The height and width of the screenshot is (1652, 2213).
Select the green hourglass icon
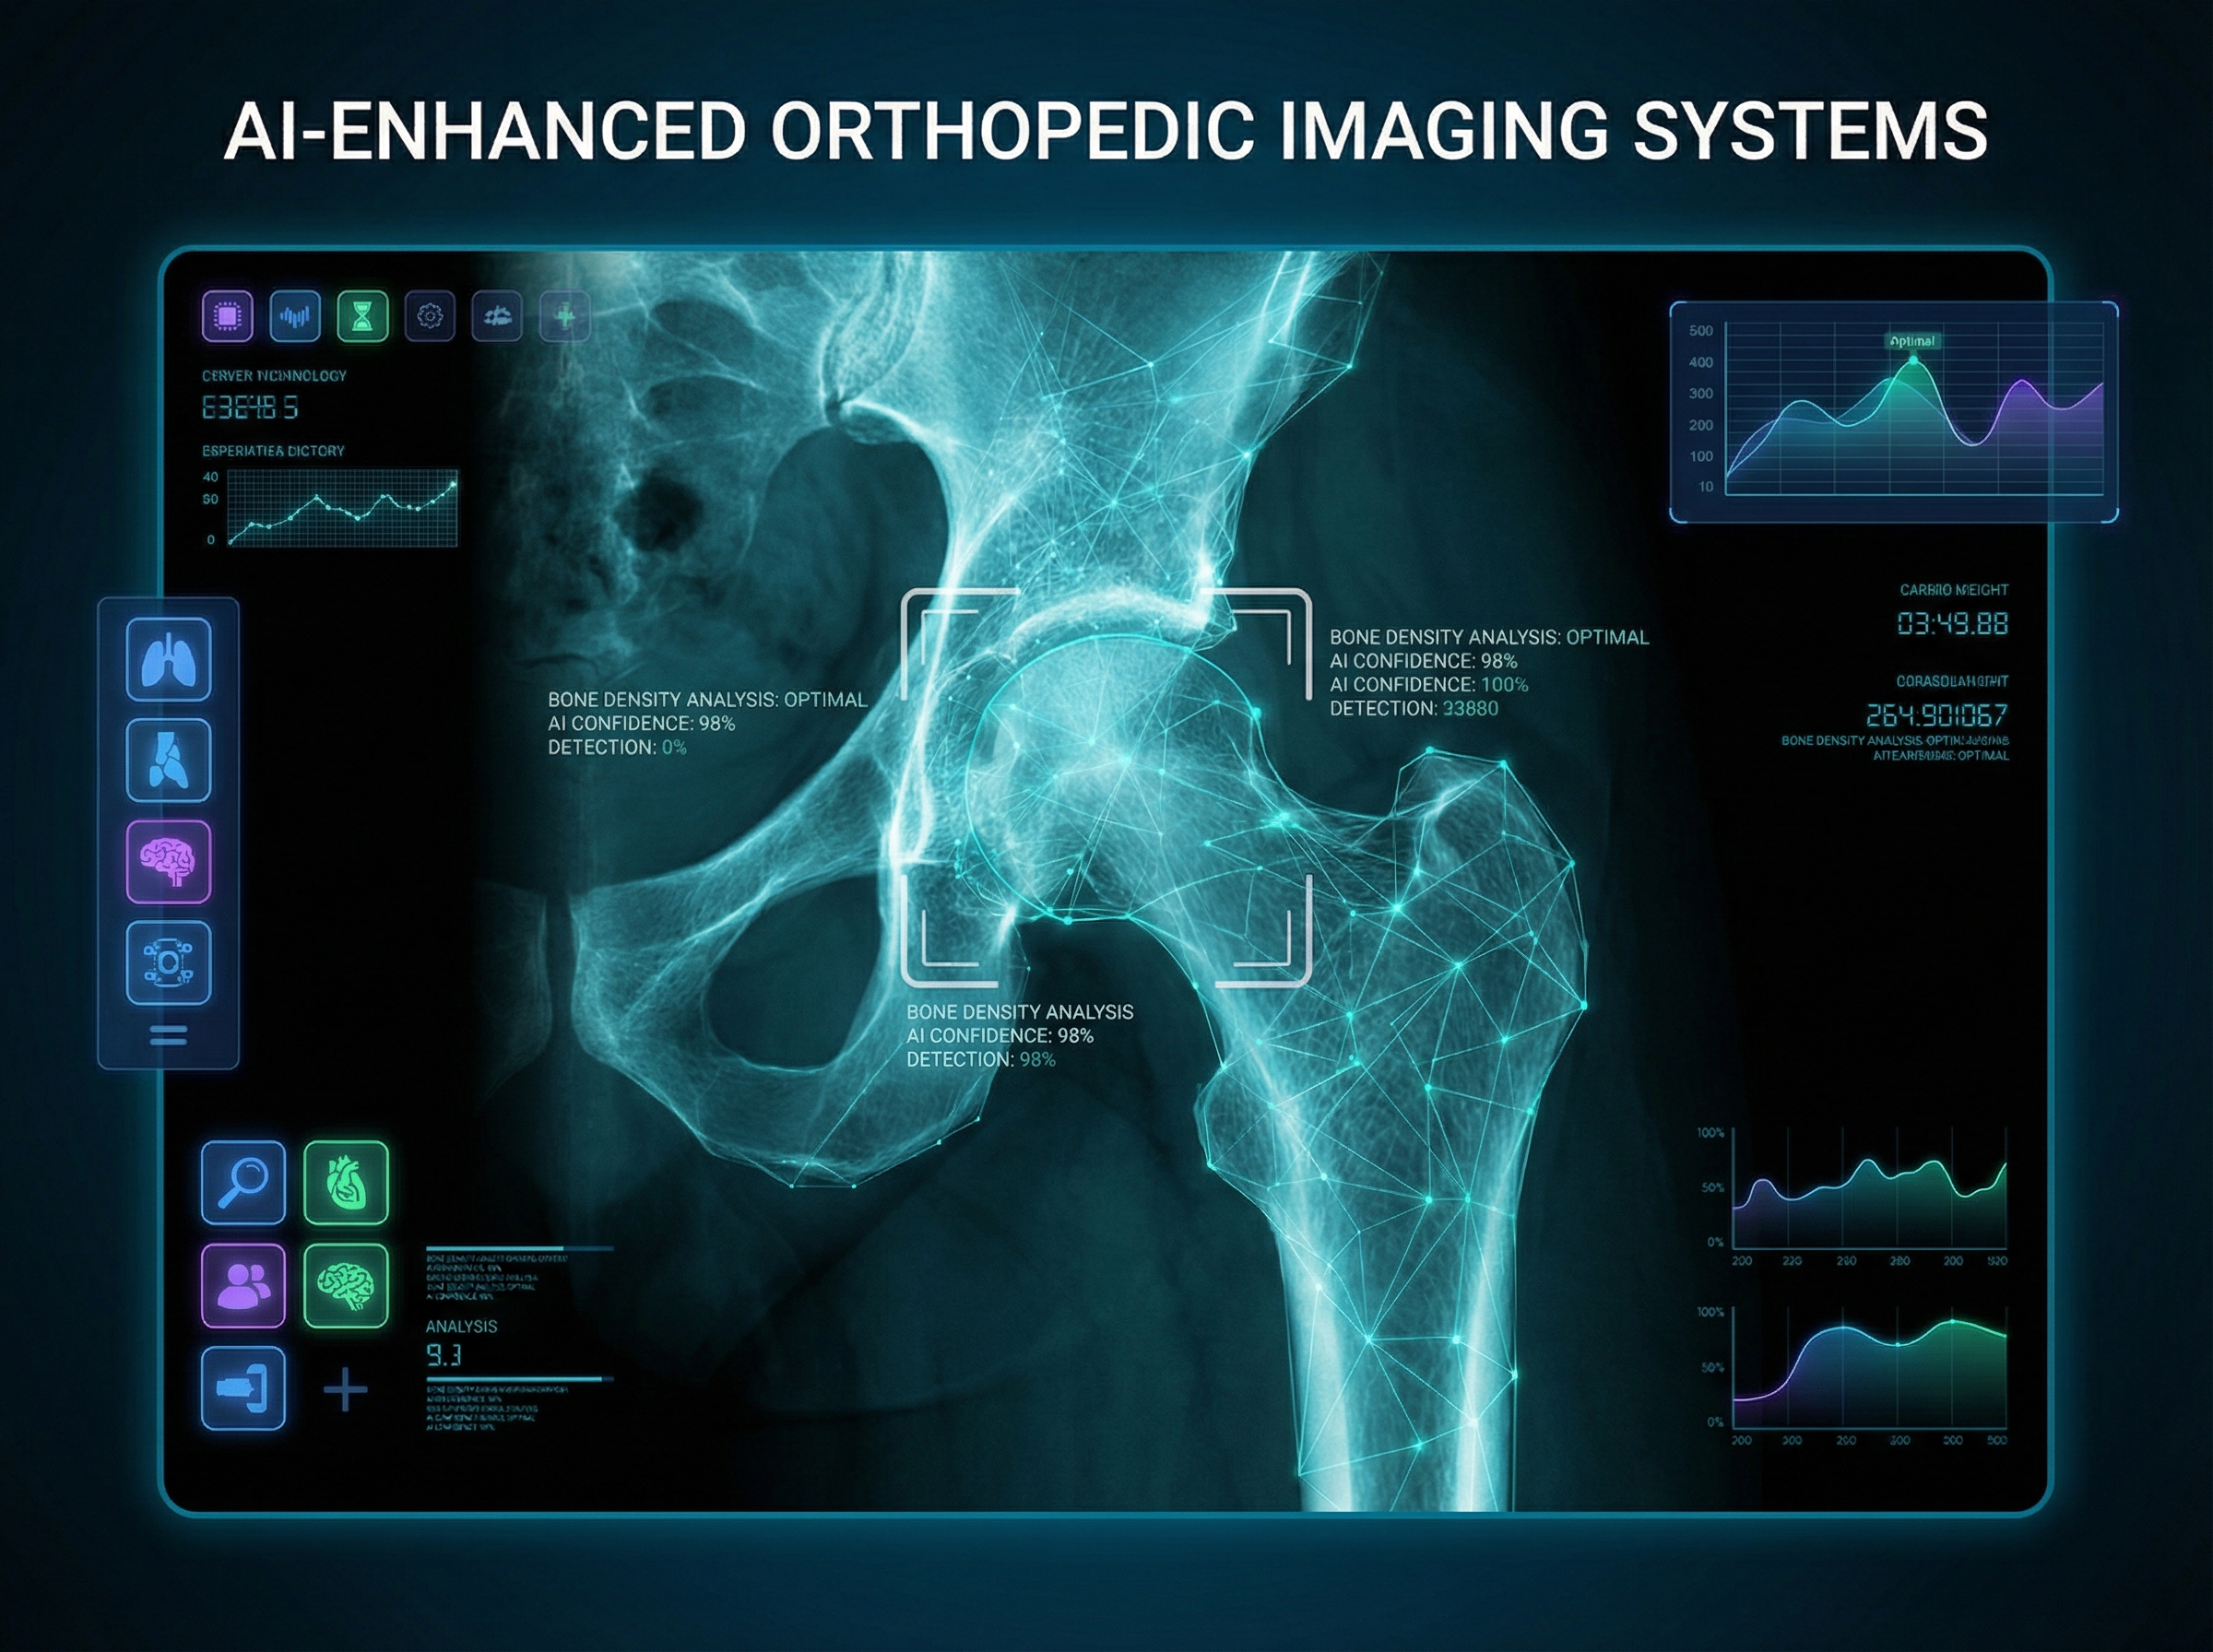(x=362, y=317)
